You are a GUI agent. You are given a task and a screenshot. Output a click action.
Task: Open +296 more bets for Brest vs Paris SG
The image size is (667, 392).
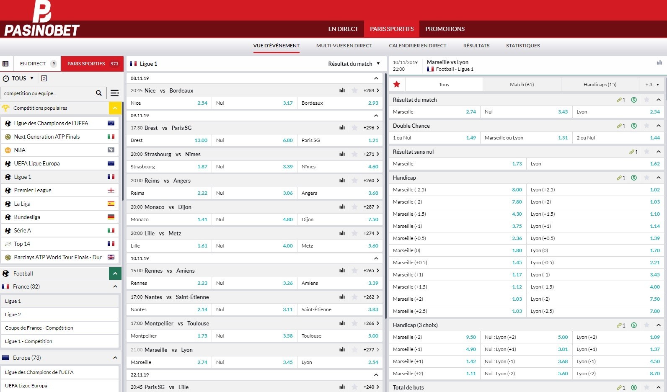click(371, 128)
